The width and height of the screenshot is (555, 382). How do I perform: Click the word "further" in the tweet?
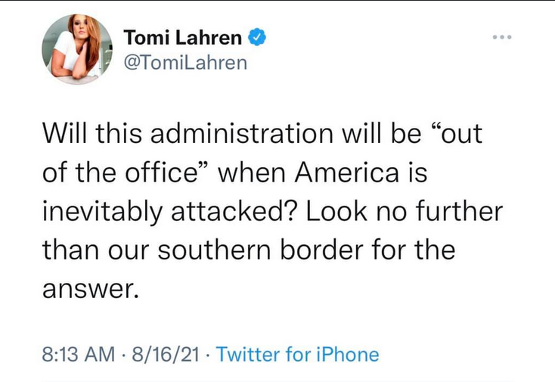462,212
